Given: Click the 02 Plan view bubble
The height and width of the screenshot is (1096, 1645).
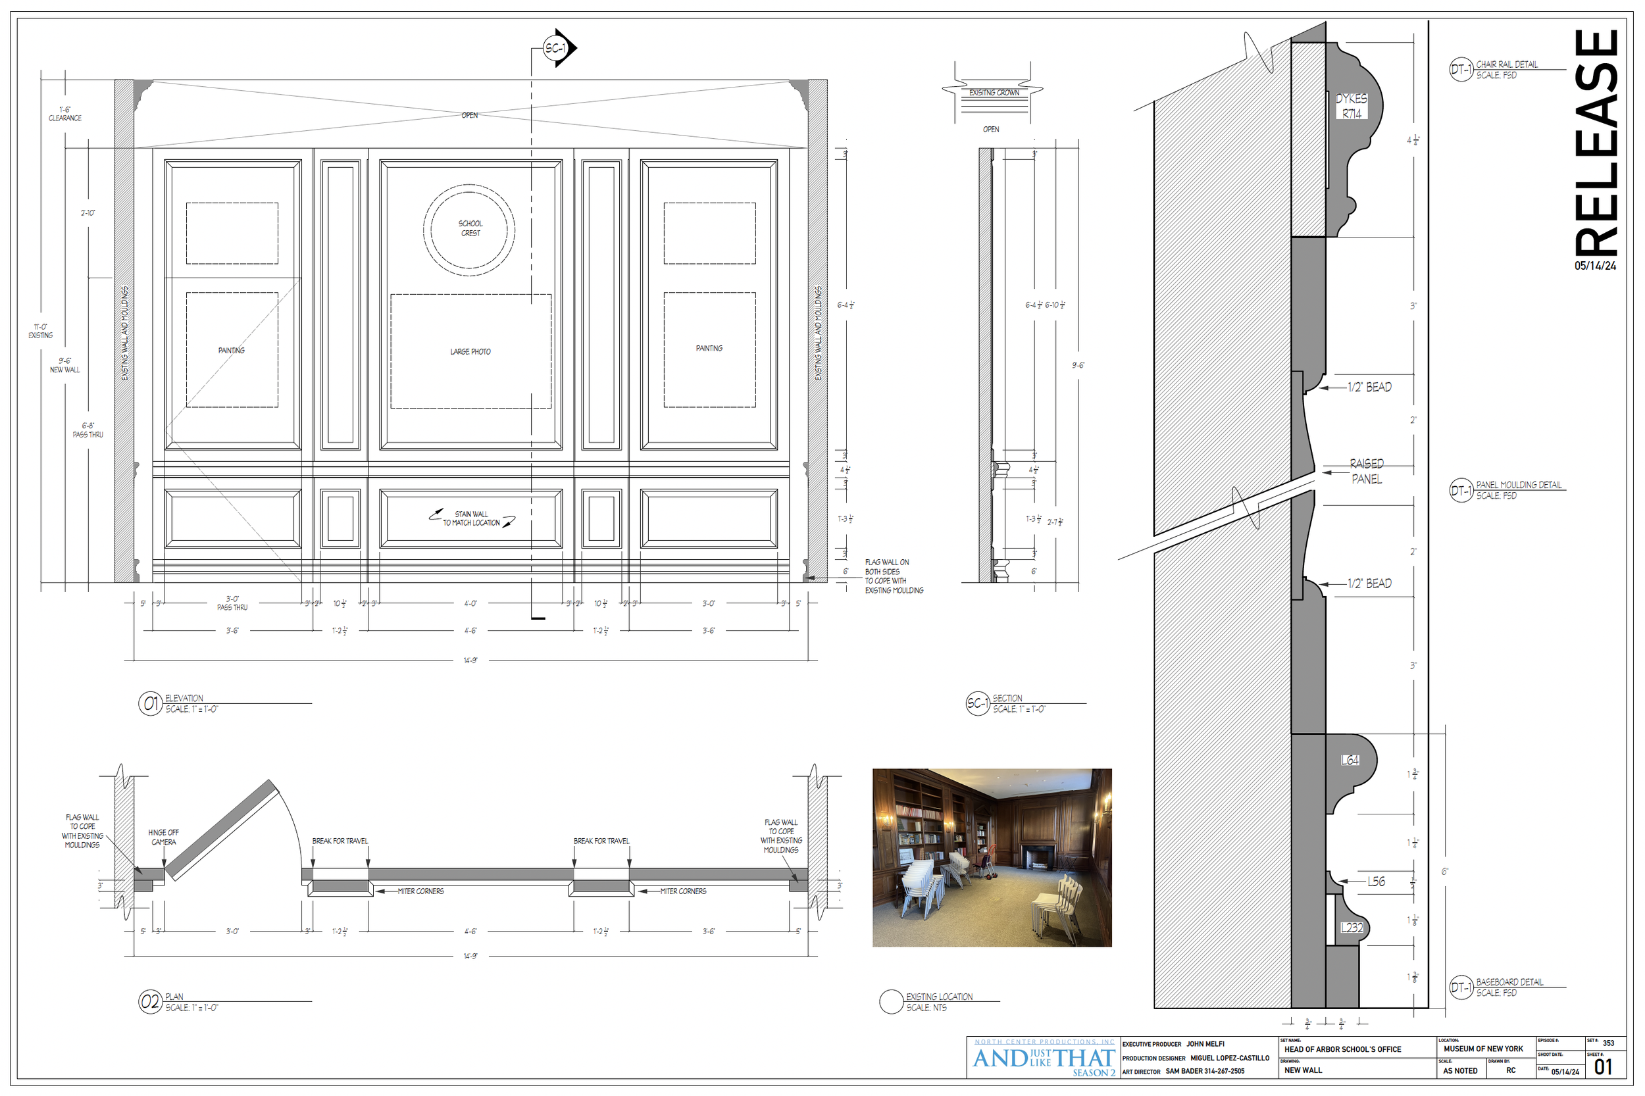Looking at the screenshot, I should coord(150,1002).
